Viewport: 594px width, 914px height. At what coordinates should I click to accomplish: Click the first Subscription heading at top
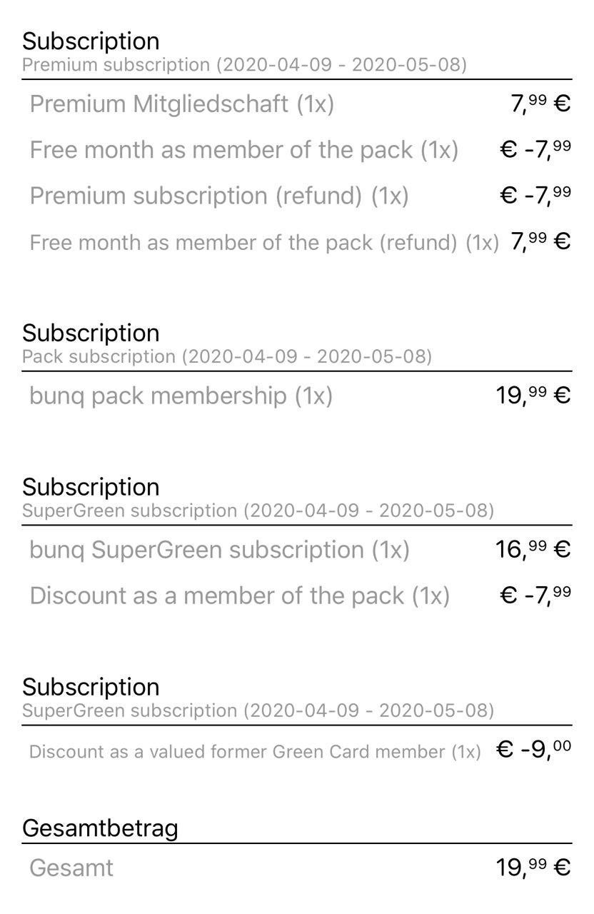pos(91,41)
